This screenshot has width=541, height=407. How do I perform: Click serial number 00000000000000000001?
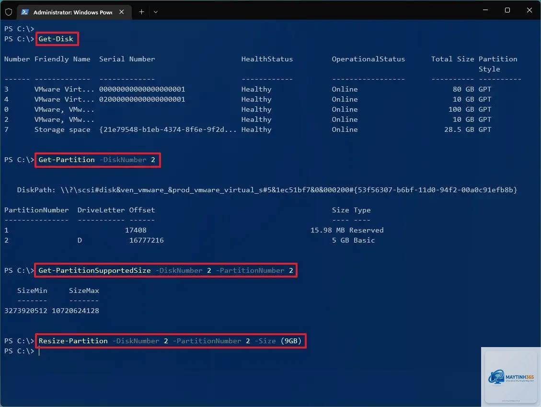click(142, 89)
